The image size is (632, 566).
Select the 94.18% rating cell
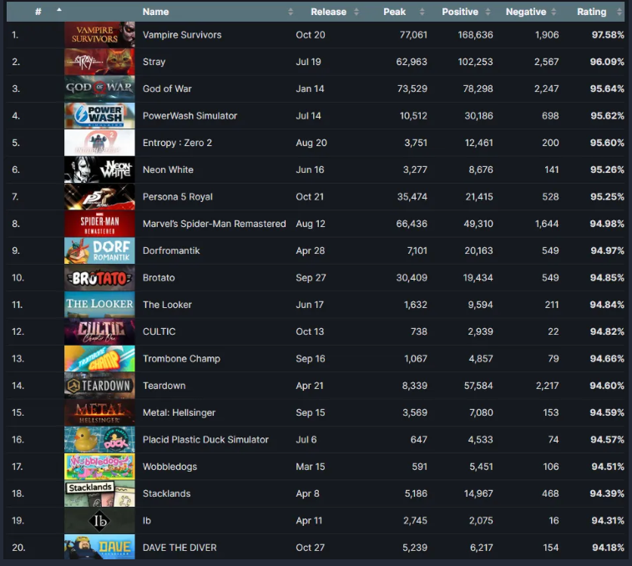[x=608, y=548]
